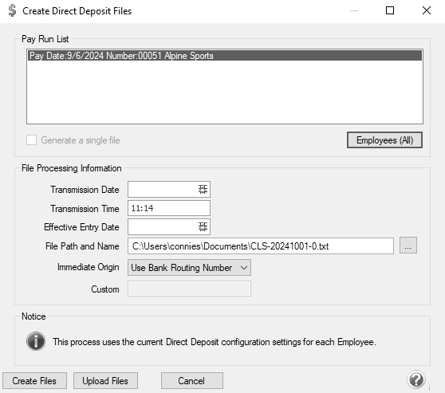Screen dimensions: 445x393
Task: Click the Create Files button
Action: coord(34,381)
